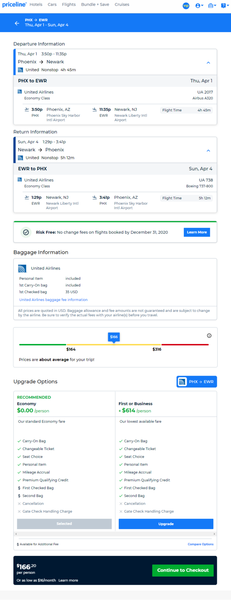The height and width of the screenshot is (600, 231).
Task: Click the red high-price bar segment
Action: click(185, 345)
